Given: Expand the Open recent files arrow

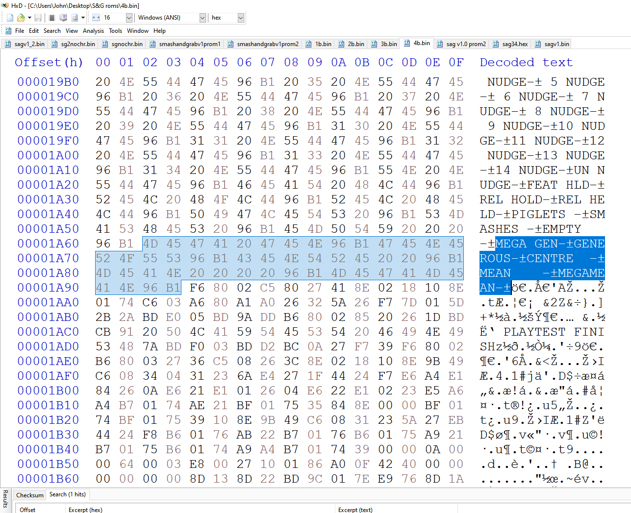Looking at the screenshot, I should 29,18.
